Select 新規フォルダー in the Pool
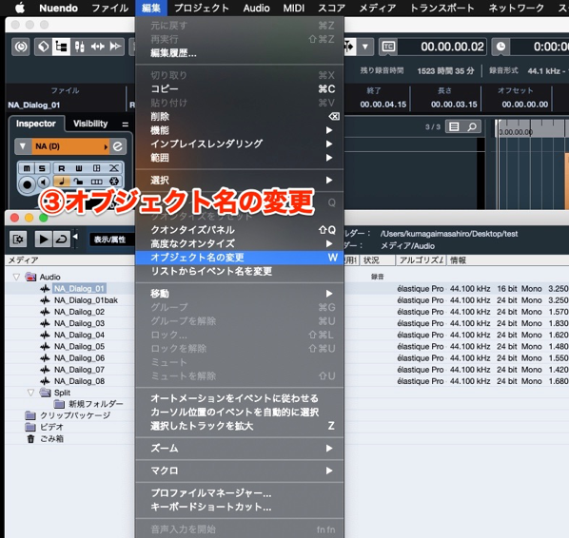 [96, 404]
